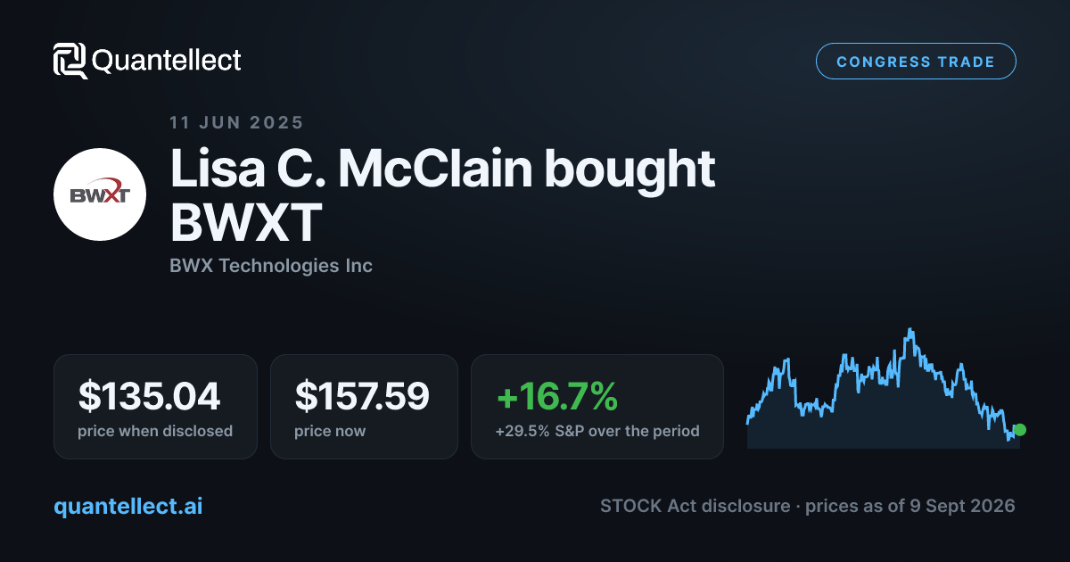Click the Quantellect brand name text
This screenshot has width=1070, height=562.
[x=167, y=61]
